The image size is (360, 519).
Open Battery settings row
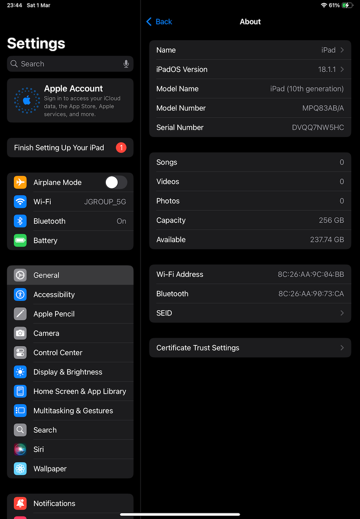pos(70,240)
